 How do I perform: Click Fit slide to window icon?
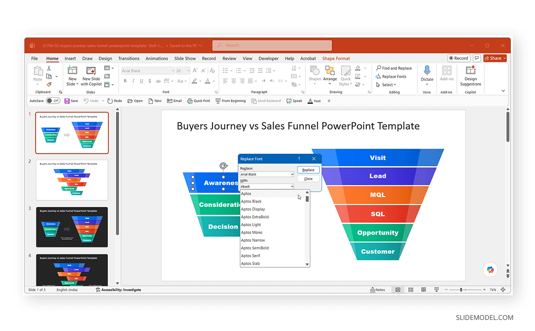pyautogui.click(x=503, y=290)
